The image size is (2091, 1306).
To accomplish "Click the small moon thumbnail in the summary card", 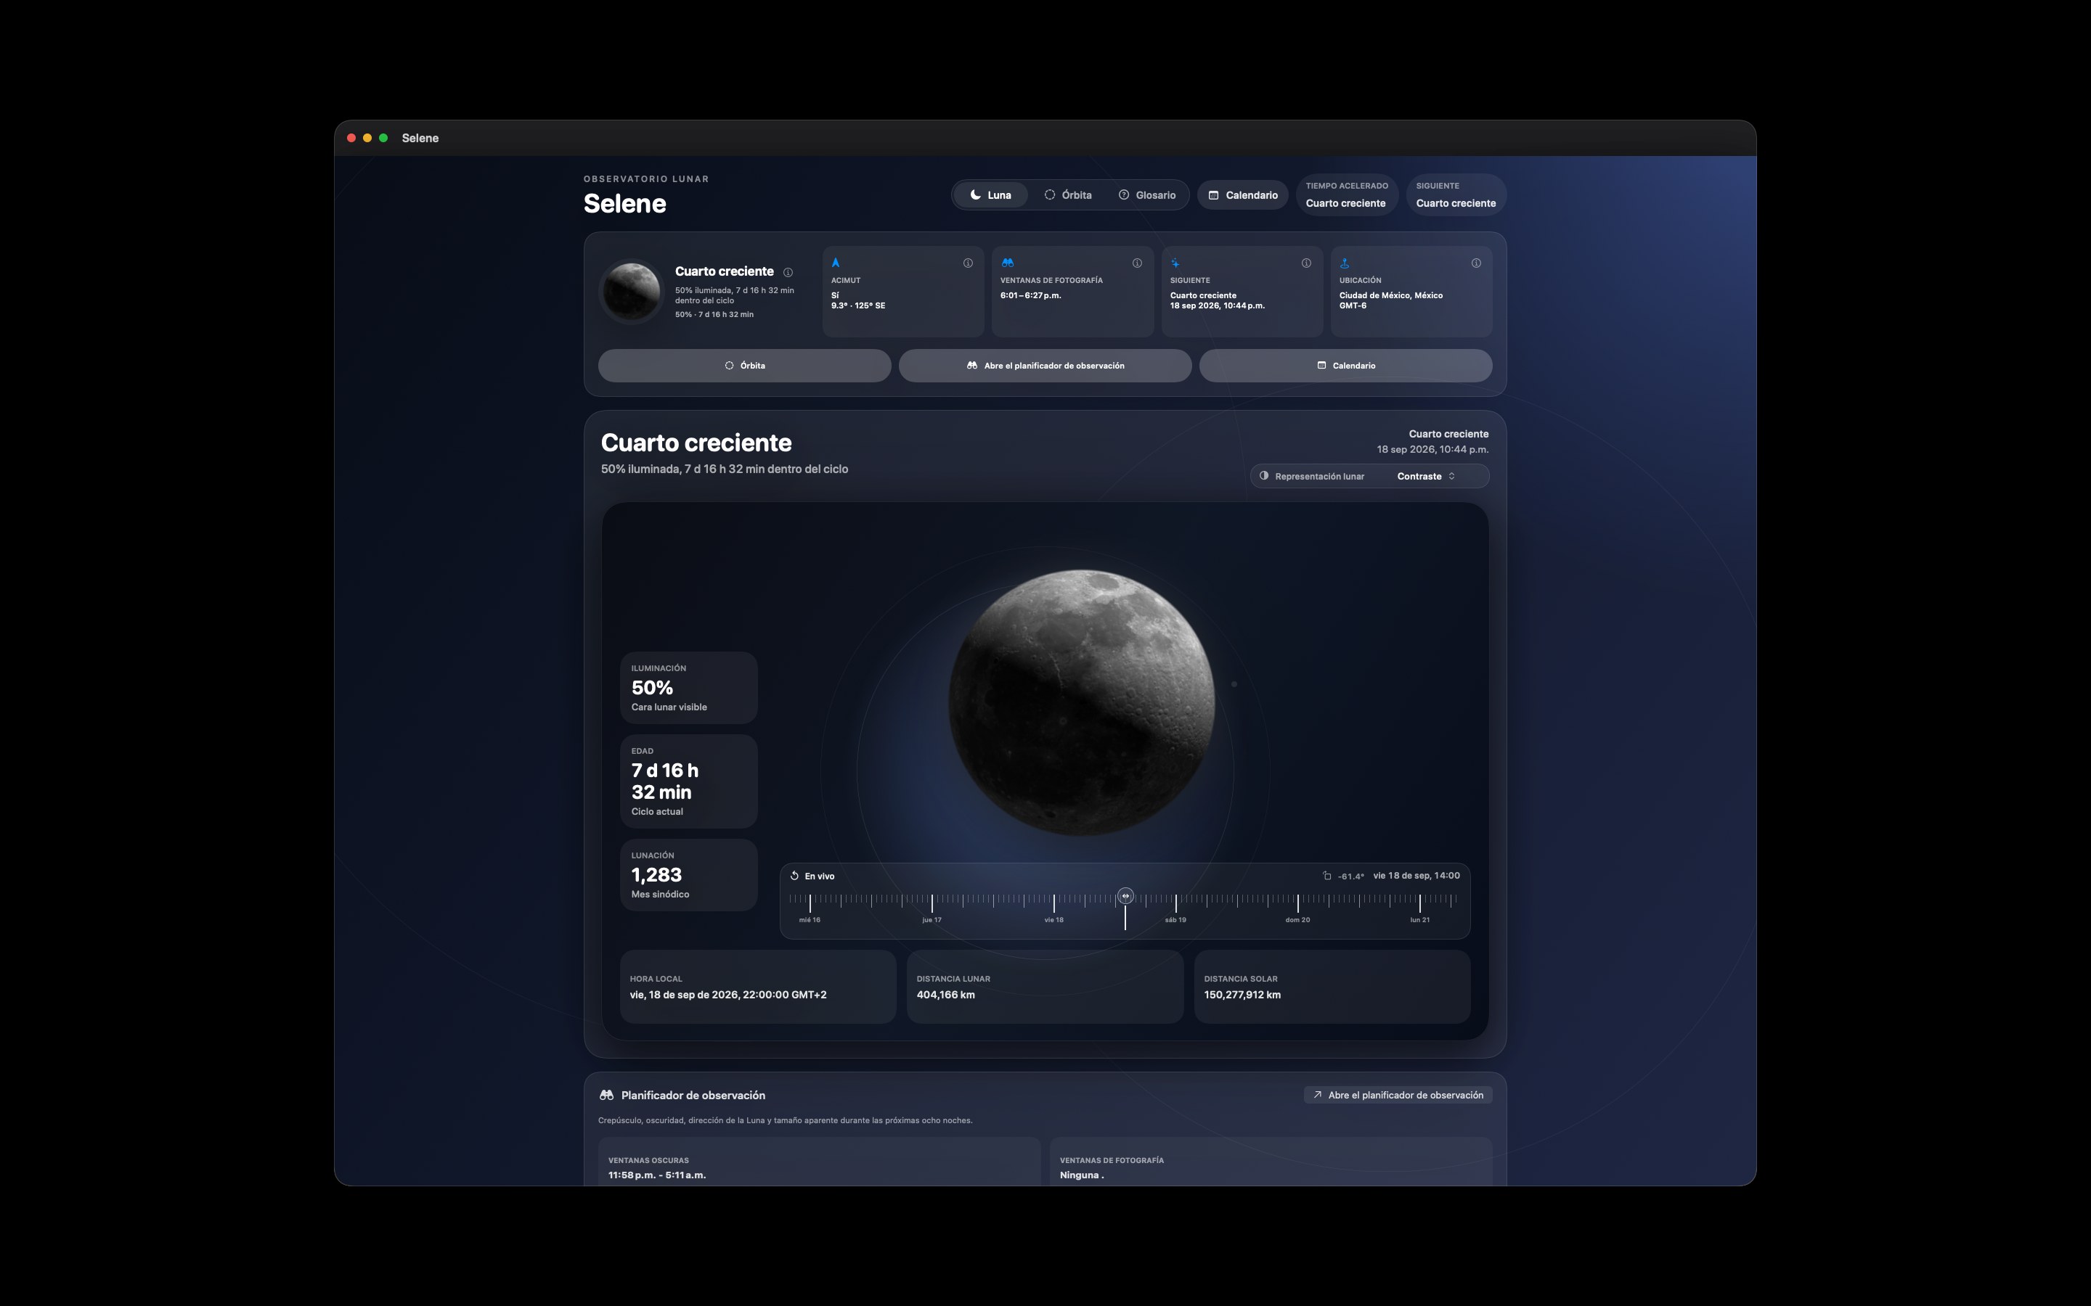I will [631, 291].
